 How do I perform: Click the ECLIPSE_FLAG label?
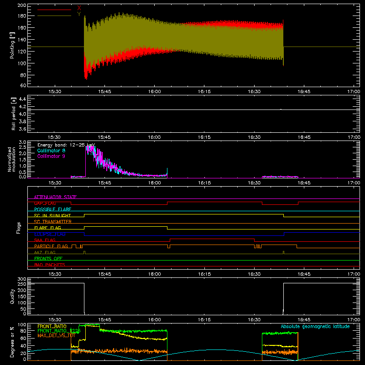pos(50,234)
